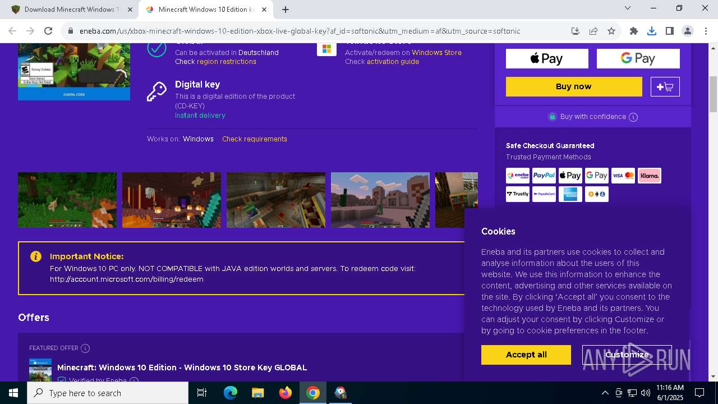The height and width of the screenshot is (404, 718).
Task: Open Chrome profile avatar icon
Action: [687, 31]
